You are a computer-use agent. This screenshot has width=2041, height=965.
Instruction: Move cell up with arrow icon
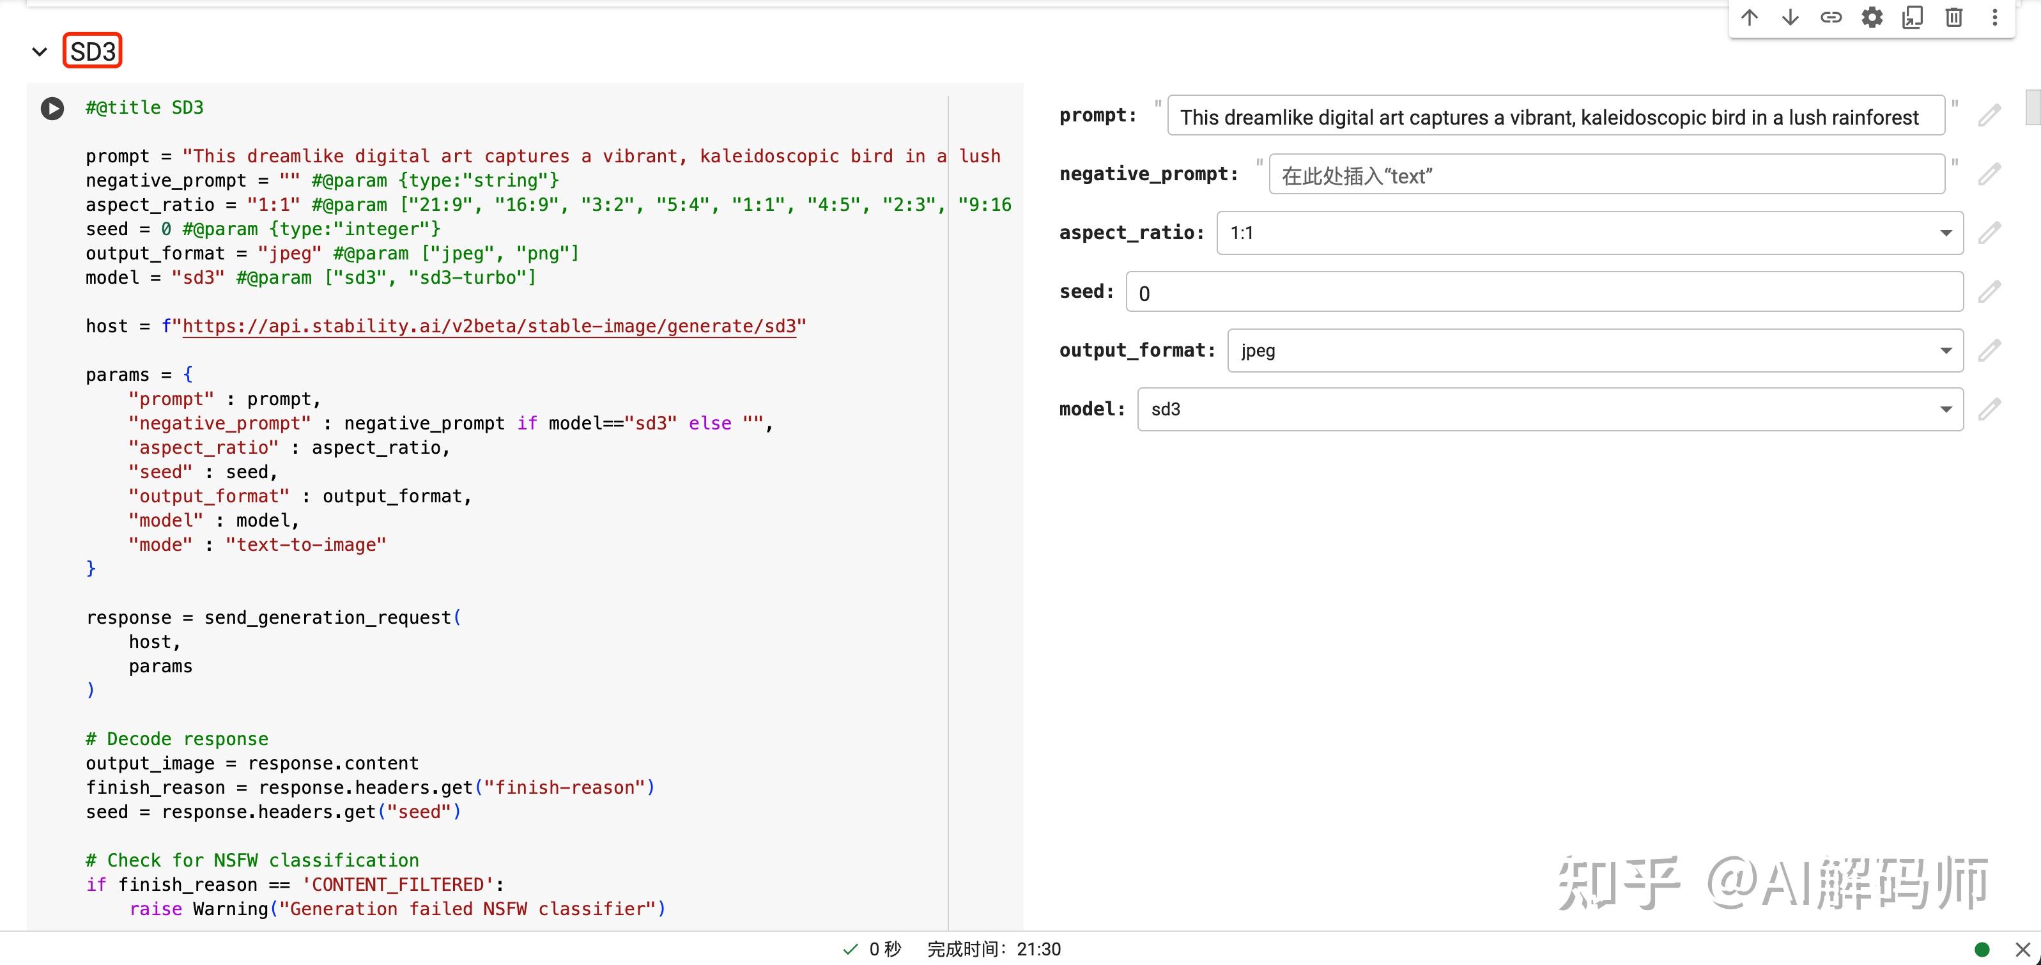[x=1750, y=17]
